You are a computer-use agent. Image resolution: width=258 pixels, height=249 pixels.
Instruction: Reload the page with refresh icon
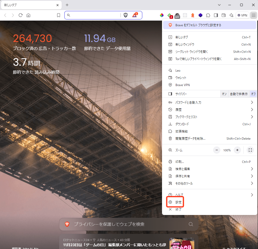(20, 15)
